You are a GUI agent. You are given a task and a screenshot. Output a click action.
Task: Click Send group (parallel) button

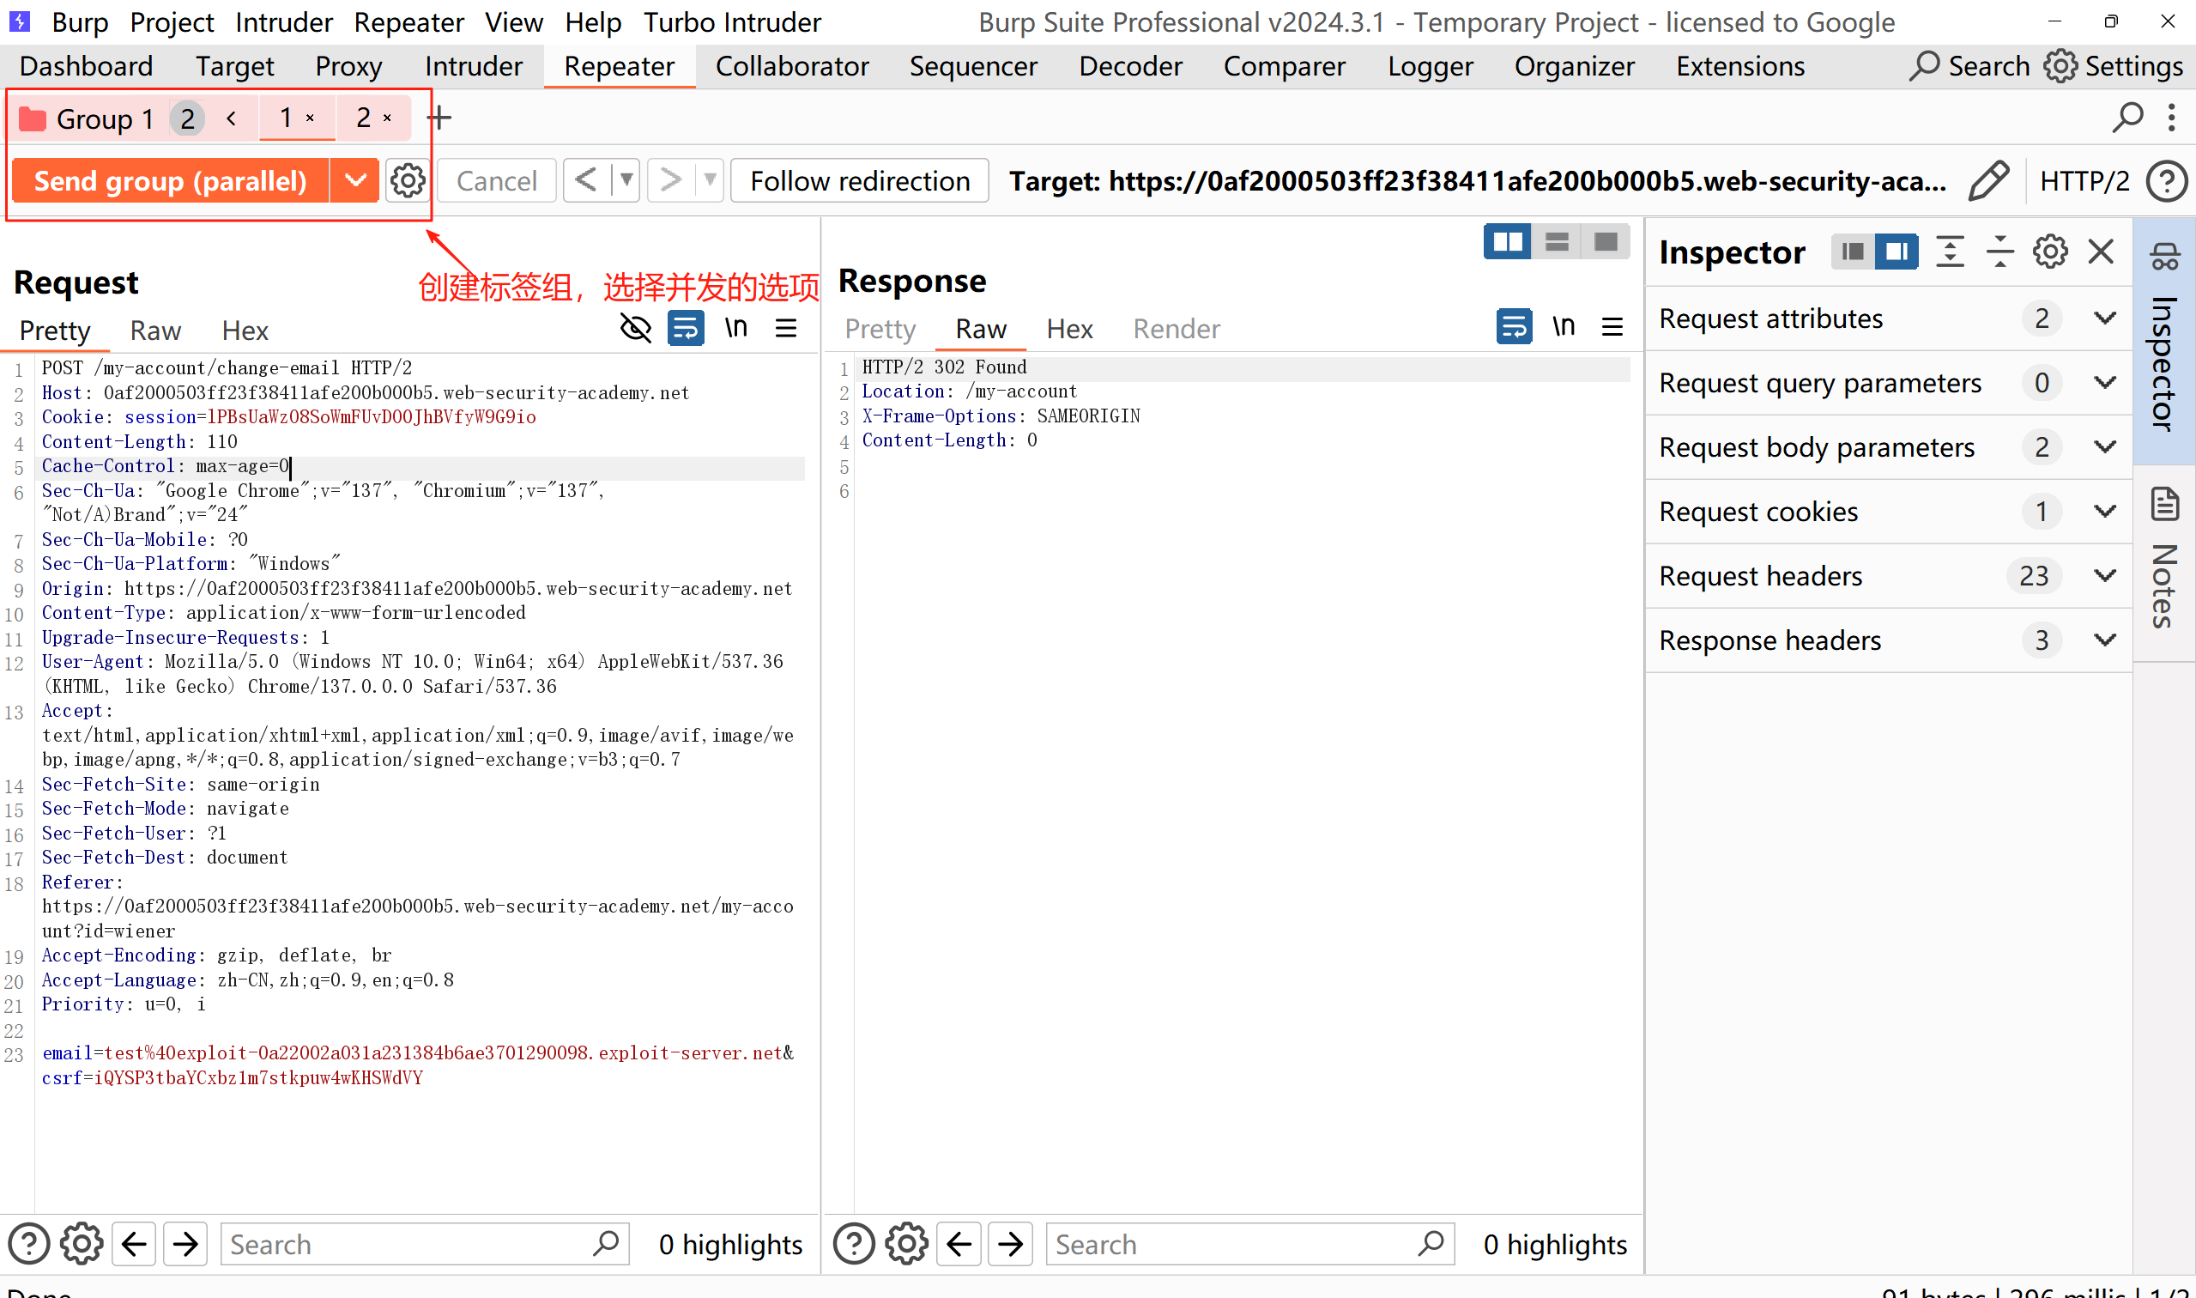tap(172, 181)
